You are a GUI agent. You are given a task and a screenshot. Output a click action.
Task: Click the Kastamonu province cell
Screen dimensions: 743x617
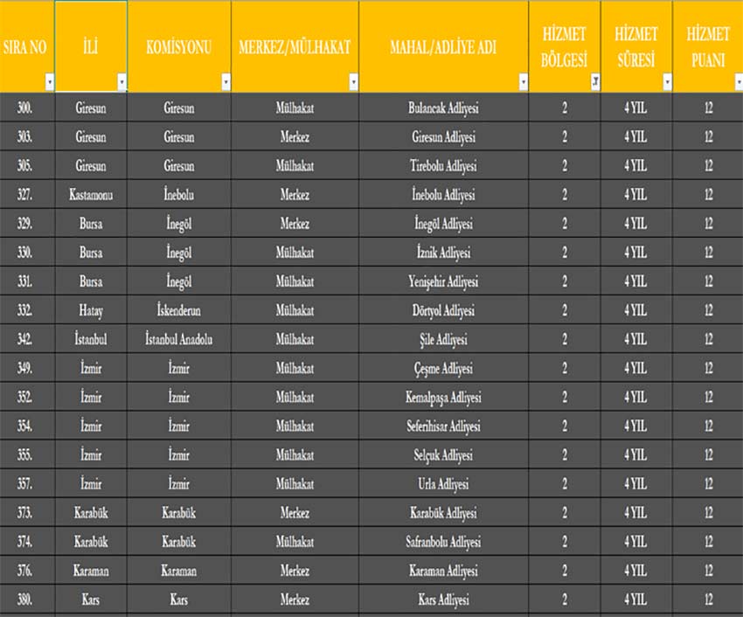pos(91,194)
